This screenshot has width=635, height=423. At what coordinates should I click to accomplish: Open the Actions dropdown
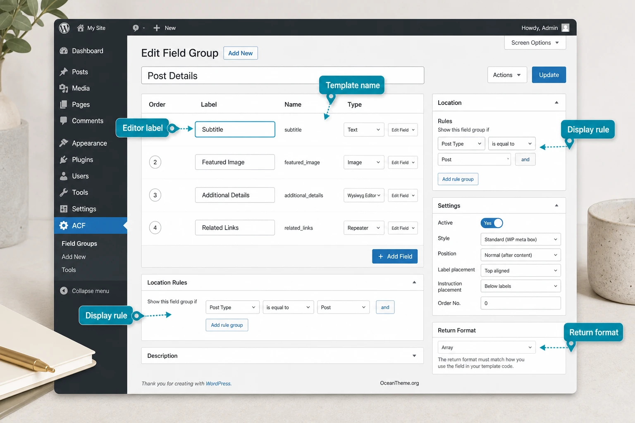point(507,75)
